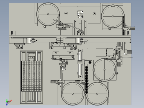Select the top-left vibratory bowl feeder
This screenshot has height=108, width=144.
click(x=48, y=14)
